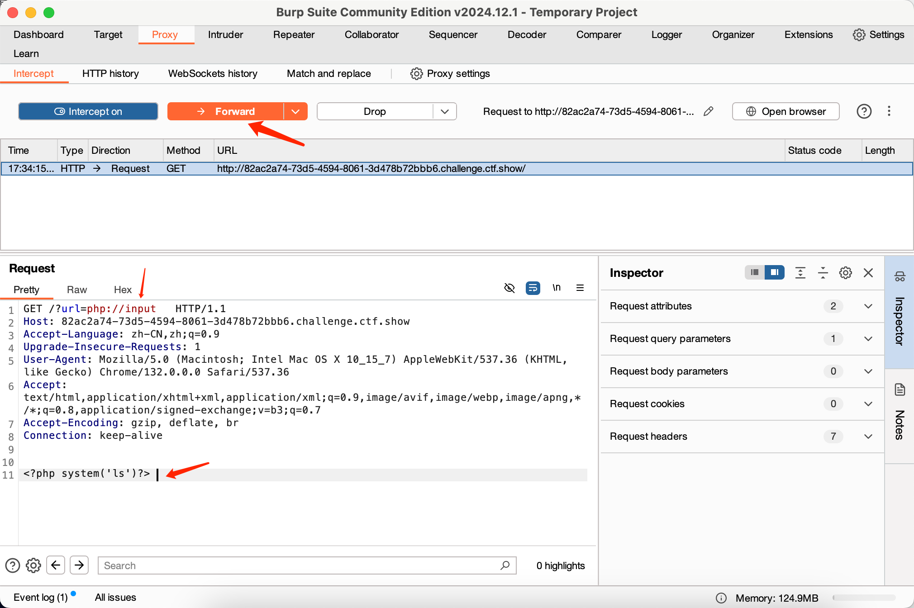914x608 pixels.
Task: Close the Inspector panel
Action: [868, 273]
